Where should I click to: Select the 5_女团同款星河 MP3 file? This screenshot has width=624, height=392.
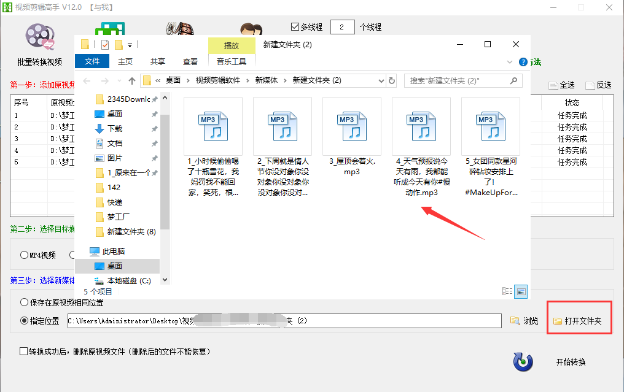click(x=491, y=126)
